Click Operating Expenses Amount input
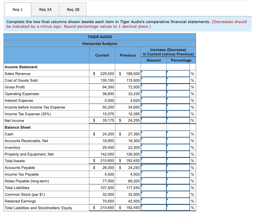This screenshot has width=262, height=213. click(153, 94)
